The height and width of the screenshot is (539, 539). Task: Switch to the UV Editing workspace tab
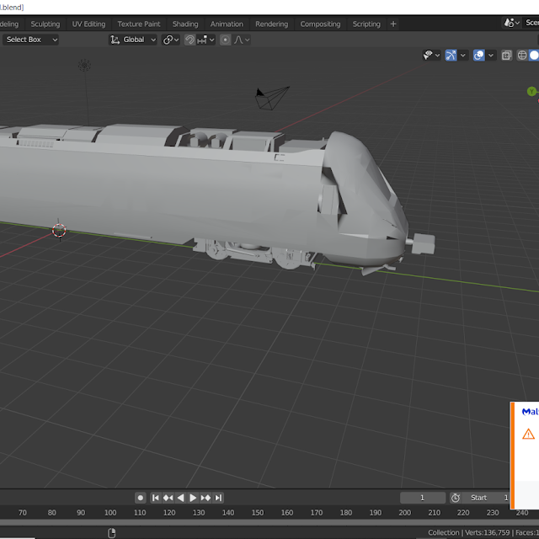88,24
